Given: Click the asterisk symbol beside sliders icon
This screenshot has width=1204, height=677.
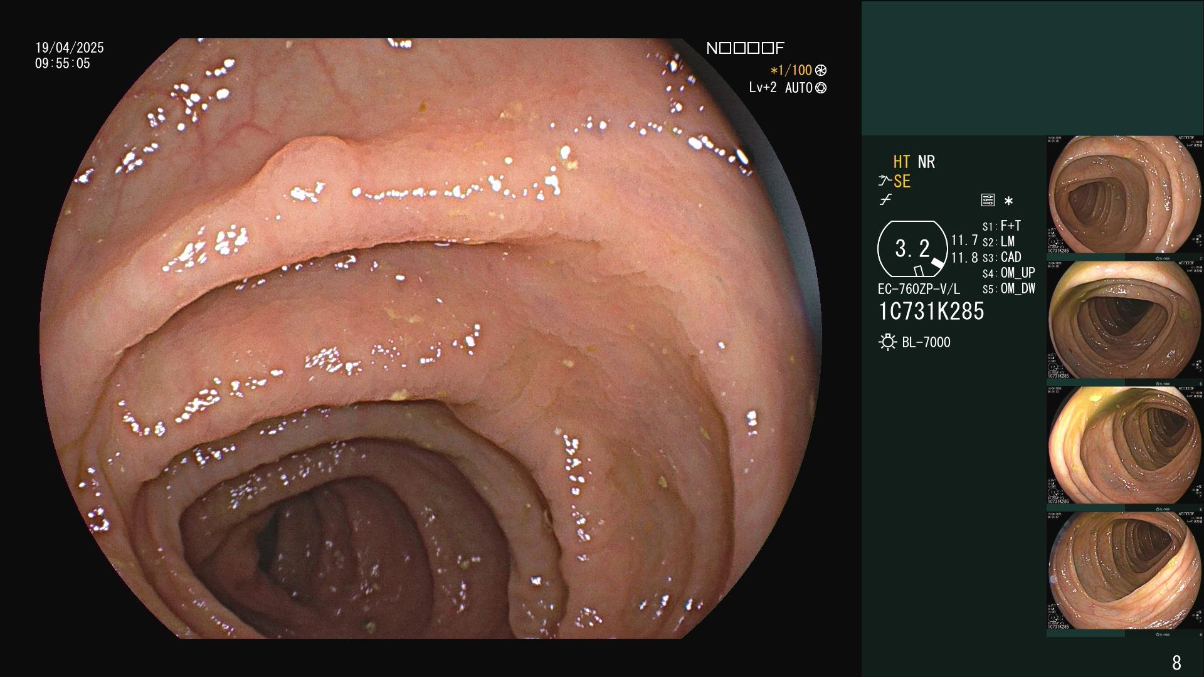Looking at the screenshot, I should pyautogui.click(x=1008, y=201).
